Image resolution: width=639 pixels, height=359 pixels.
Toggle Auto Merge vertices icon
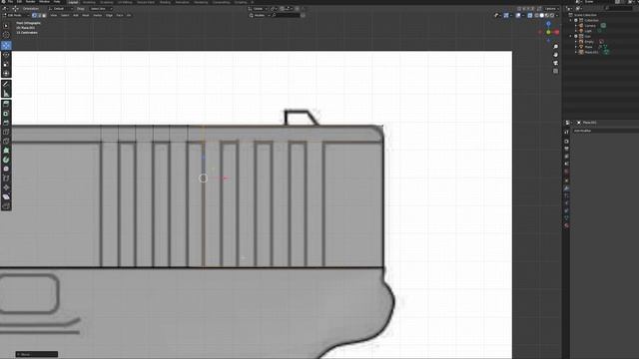pyautogui.click(x=539, y=9)
